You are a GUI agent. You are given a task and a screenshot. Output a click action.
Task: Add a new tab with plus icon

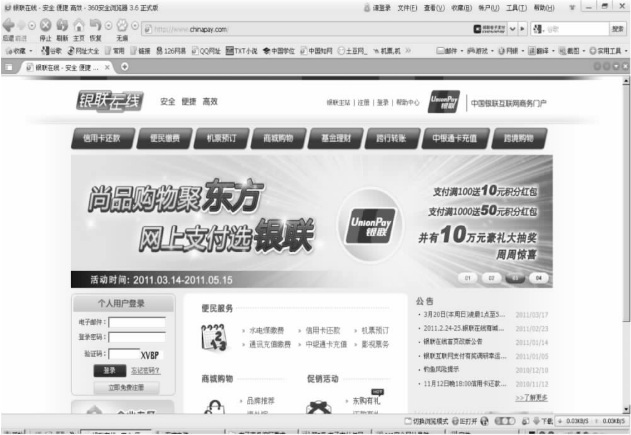tap(125, 67)
